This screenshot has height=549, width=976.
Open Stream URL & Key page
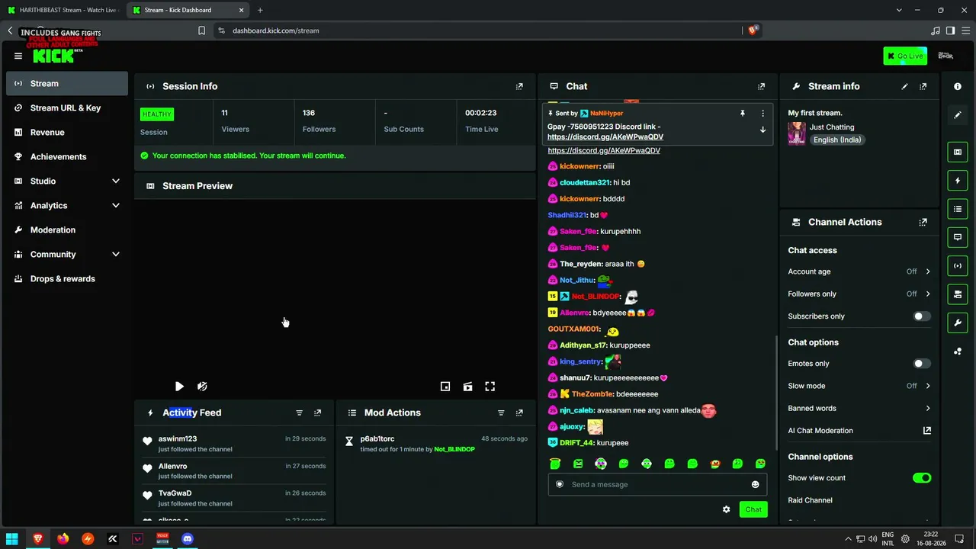pyautogui.click(x=67, y=108)
